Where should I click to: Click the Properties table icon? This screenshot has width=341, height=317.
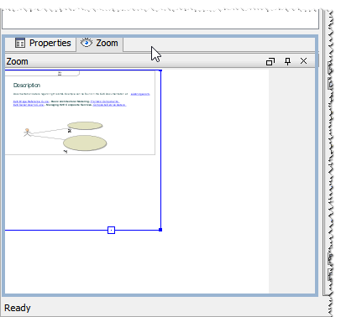[20, 43]
